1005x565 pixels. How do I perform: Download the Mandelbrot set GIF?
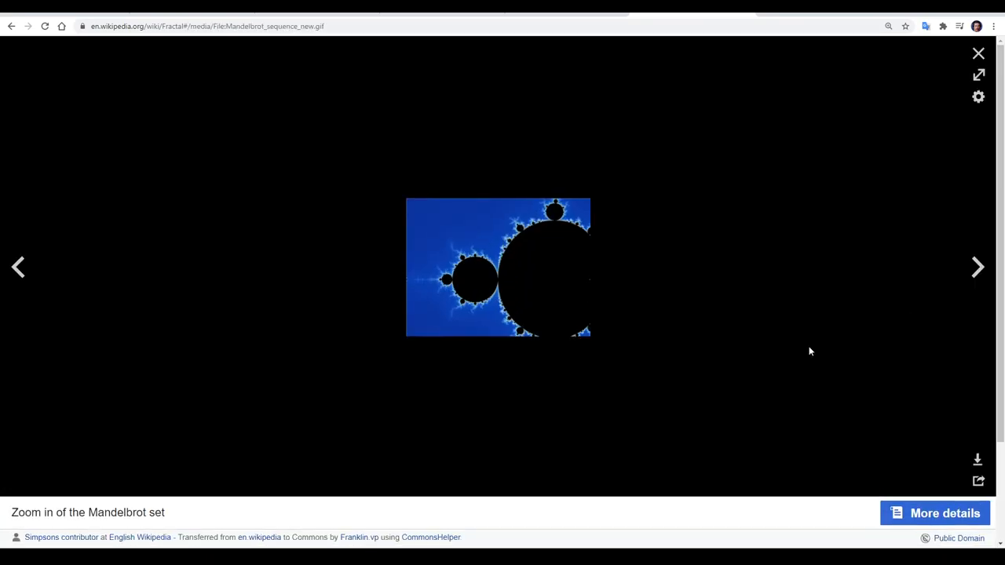click(x=978, y=459)
